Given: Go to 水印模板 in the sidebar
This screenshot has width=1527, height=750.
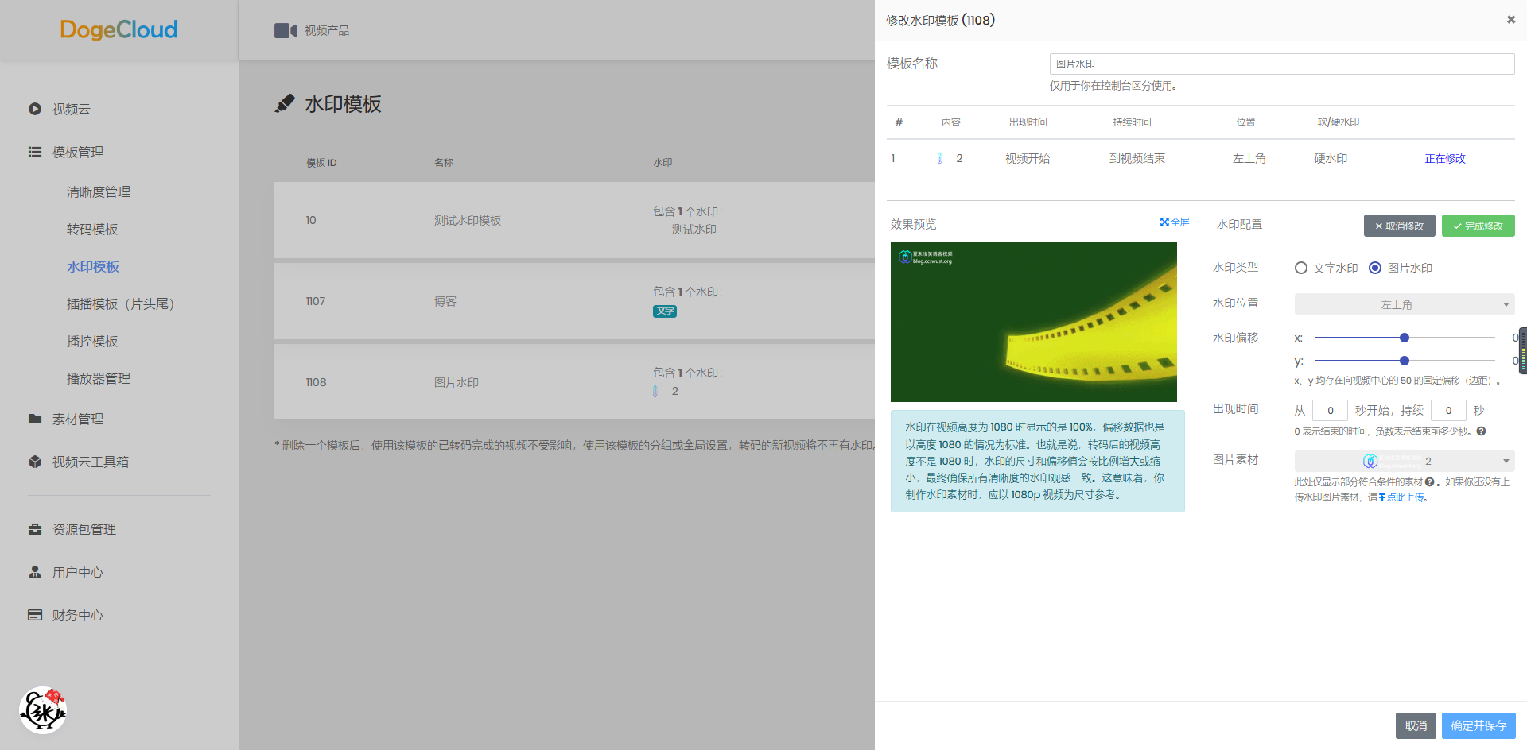Looking at the screenshot, I should coord(93,266).
